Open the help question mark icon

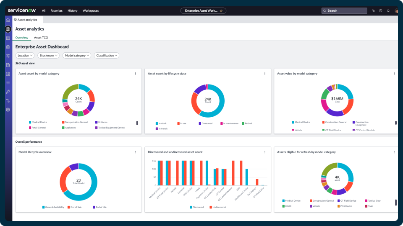[381, 11]
